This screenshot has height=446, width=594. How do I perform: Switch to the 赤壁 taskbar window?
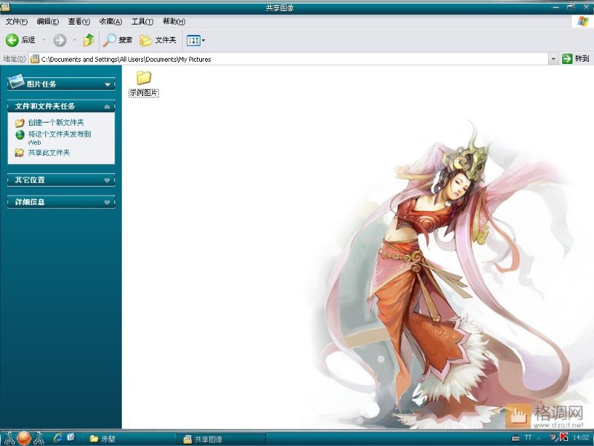[x=128, y=439]
